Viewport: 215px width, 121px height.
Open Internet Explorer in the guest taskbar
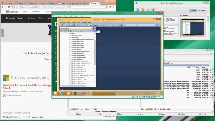point(61,93)
